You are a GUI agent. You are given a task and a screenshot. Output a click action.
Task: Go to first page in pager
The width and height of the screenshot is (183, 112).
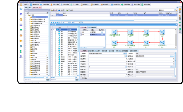point(51,22)
